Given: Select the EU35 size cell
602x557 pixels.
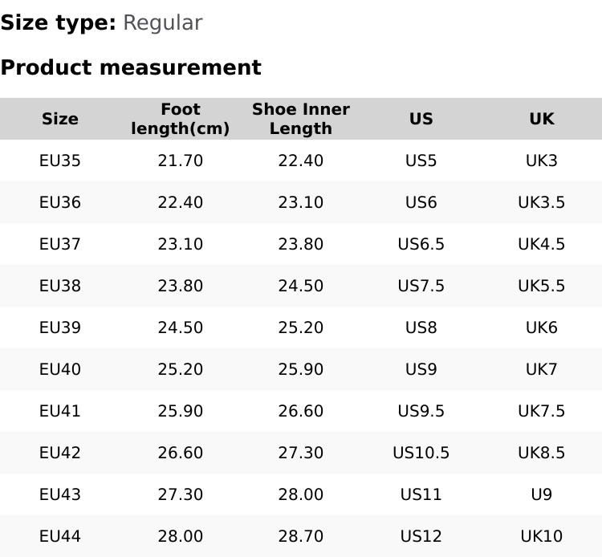Looking at the screenshot, I should [x=60, y=161].
